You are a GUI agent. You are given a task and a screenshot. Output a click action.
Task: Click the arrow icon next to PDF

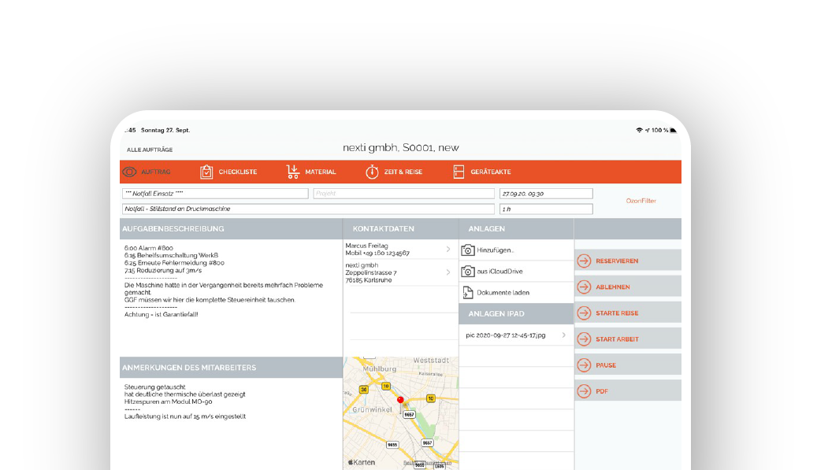[x=584, y=391]
